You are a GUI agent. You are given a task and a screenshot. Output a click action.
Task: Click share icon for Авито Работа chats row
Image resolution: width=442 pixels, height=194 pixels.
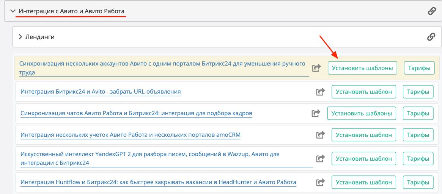coord(316,113)
